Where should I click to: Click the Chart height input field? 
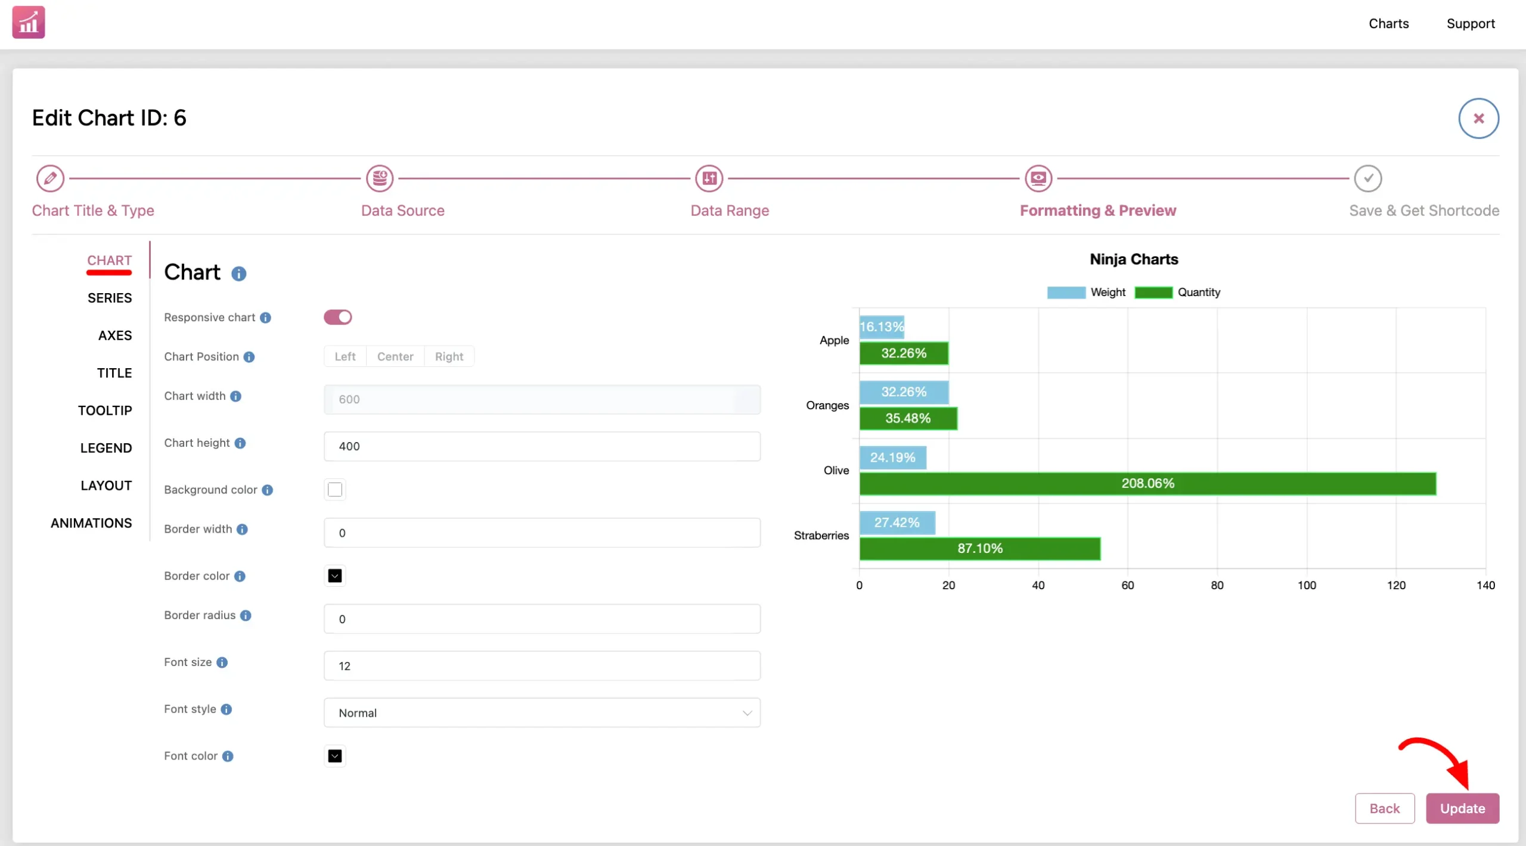542,446
